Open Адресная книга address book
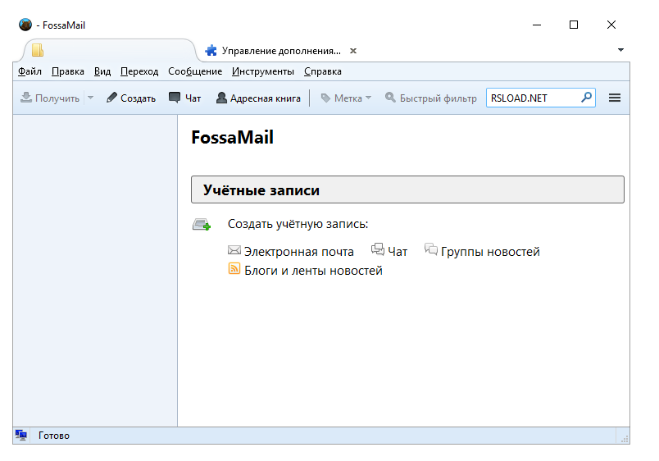This screenshot has height=461, width=659. click(x=258, y=98)
